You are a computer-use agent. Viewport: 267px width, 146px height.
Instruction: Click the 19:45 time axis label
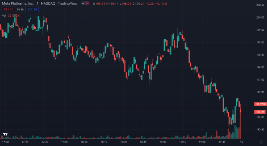tap(222, 142)
